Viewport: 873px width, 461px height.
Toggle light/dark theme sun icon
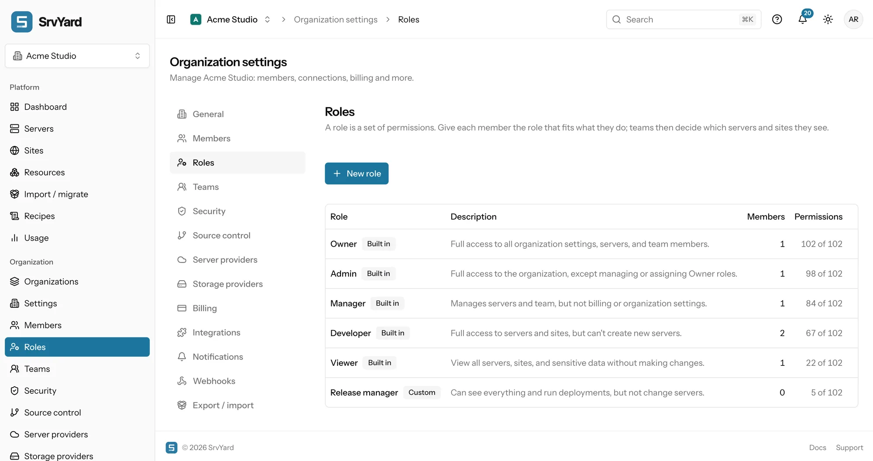pyautogui.click(x=828, y=20)
